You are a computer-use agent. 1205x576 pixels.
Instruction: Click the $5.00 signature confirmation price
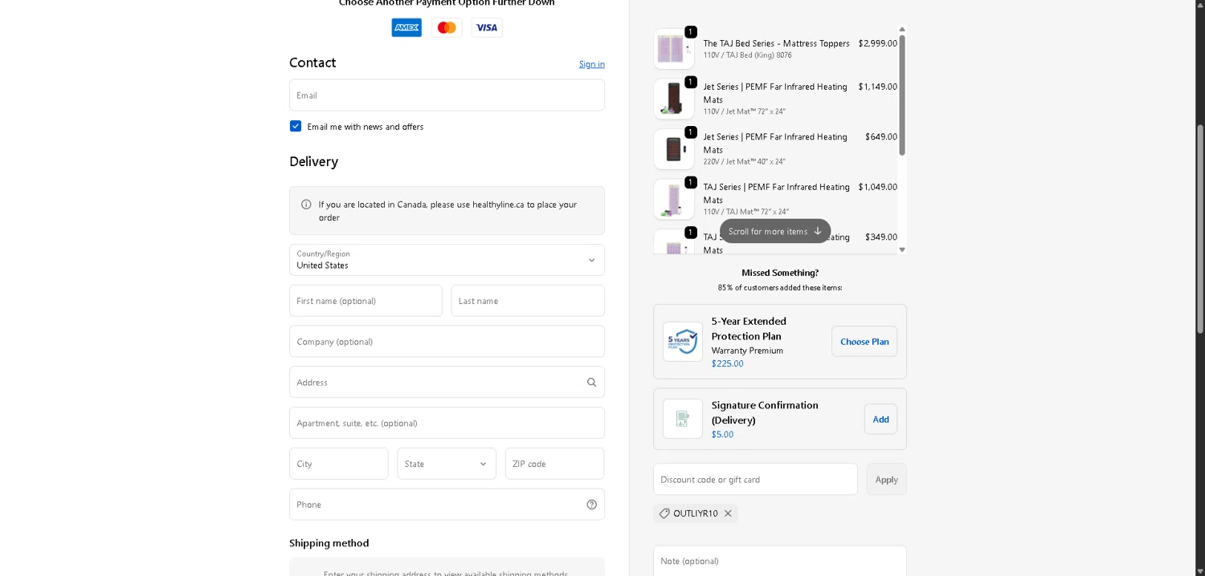point(722,435)
